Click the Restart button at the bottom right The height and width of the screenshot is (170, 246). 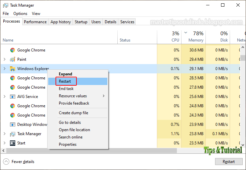(229, 162)
